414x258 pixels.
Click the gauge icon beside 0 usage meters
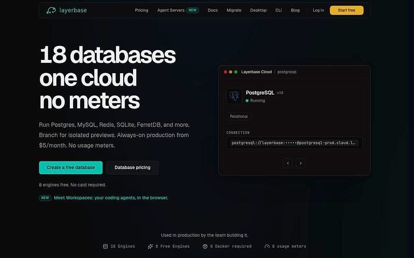point(267,247)
